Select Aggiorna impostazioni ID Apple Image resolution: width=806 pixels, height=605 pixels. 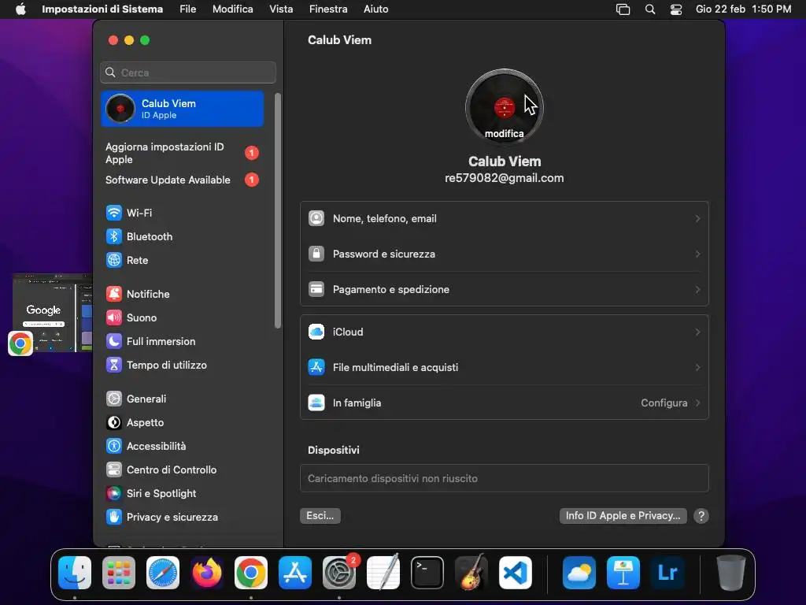[183, 154]
